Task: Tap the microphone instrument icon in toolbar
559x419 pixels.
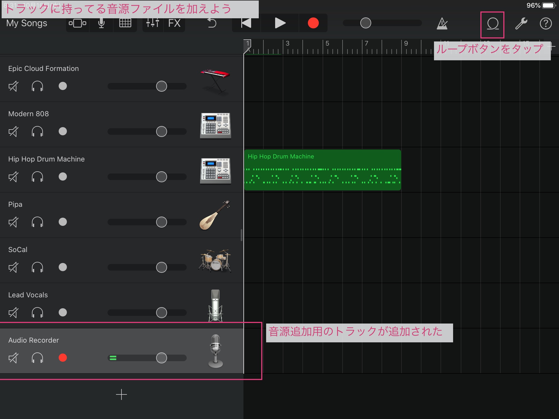Action: coord(101,23)
